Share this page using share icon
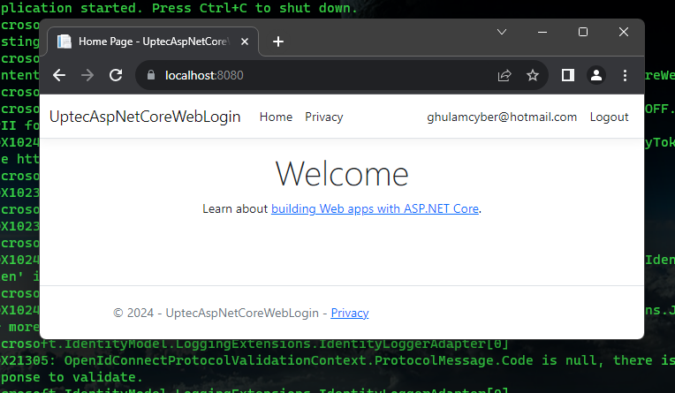The height and width of the screenshot is (393, 675). coord(504,75)
